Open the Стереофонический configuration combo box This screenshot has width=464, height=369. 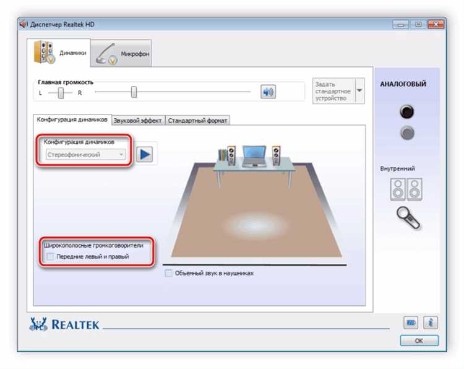pyautogui.click(x=85, y=155)
